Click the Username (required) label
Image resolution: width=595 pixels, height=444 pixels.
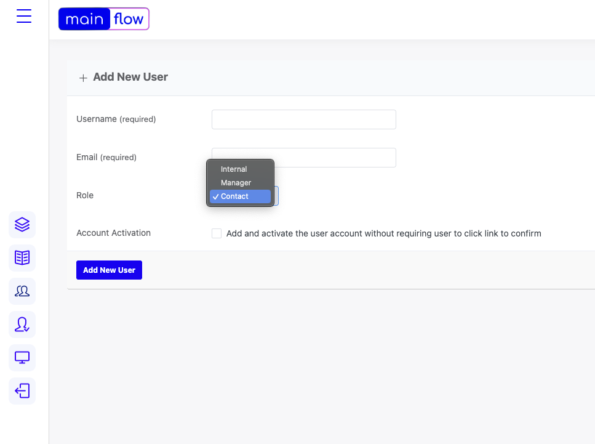coord(116,119)
